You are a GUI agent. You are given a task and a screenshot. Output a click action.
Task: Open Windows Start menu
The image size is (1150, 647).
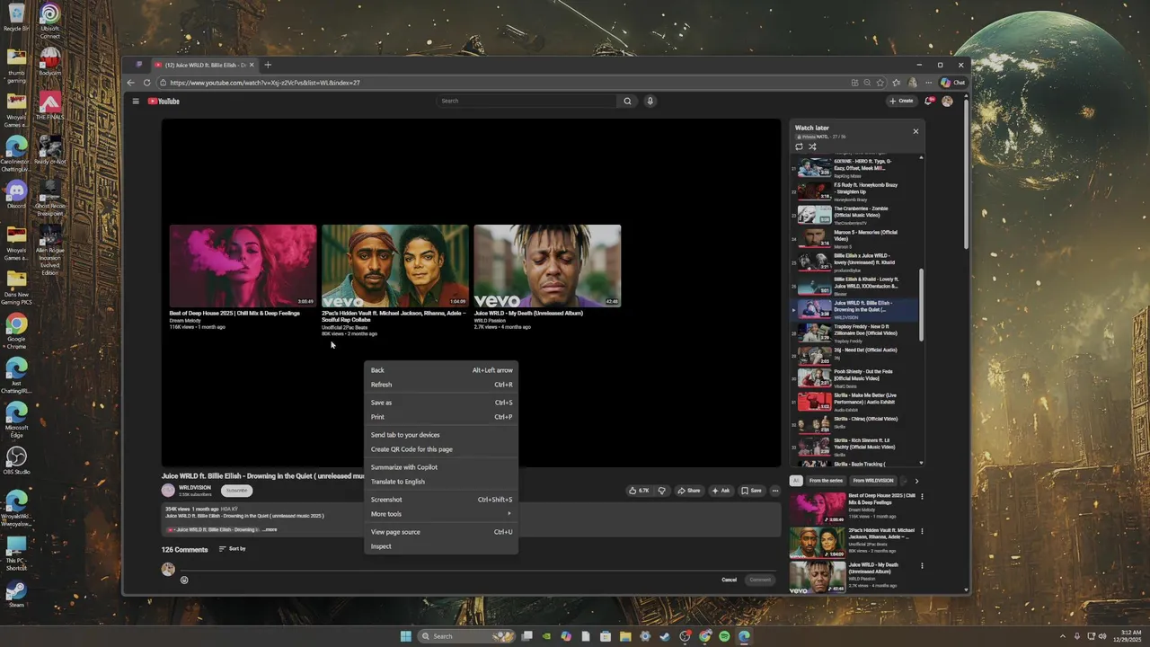click(x=405, y=636)
